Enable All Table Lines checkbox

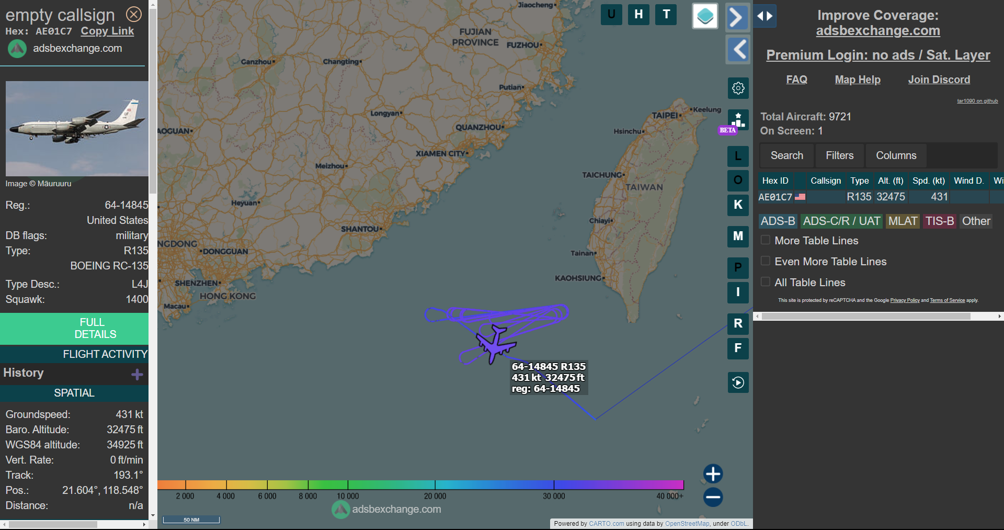coord(766,282)
